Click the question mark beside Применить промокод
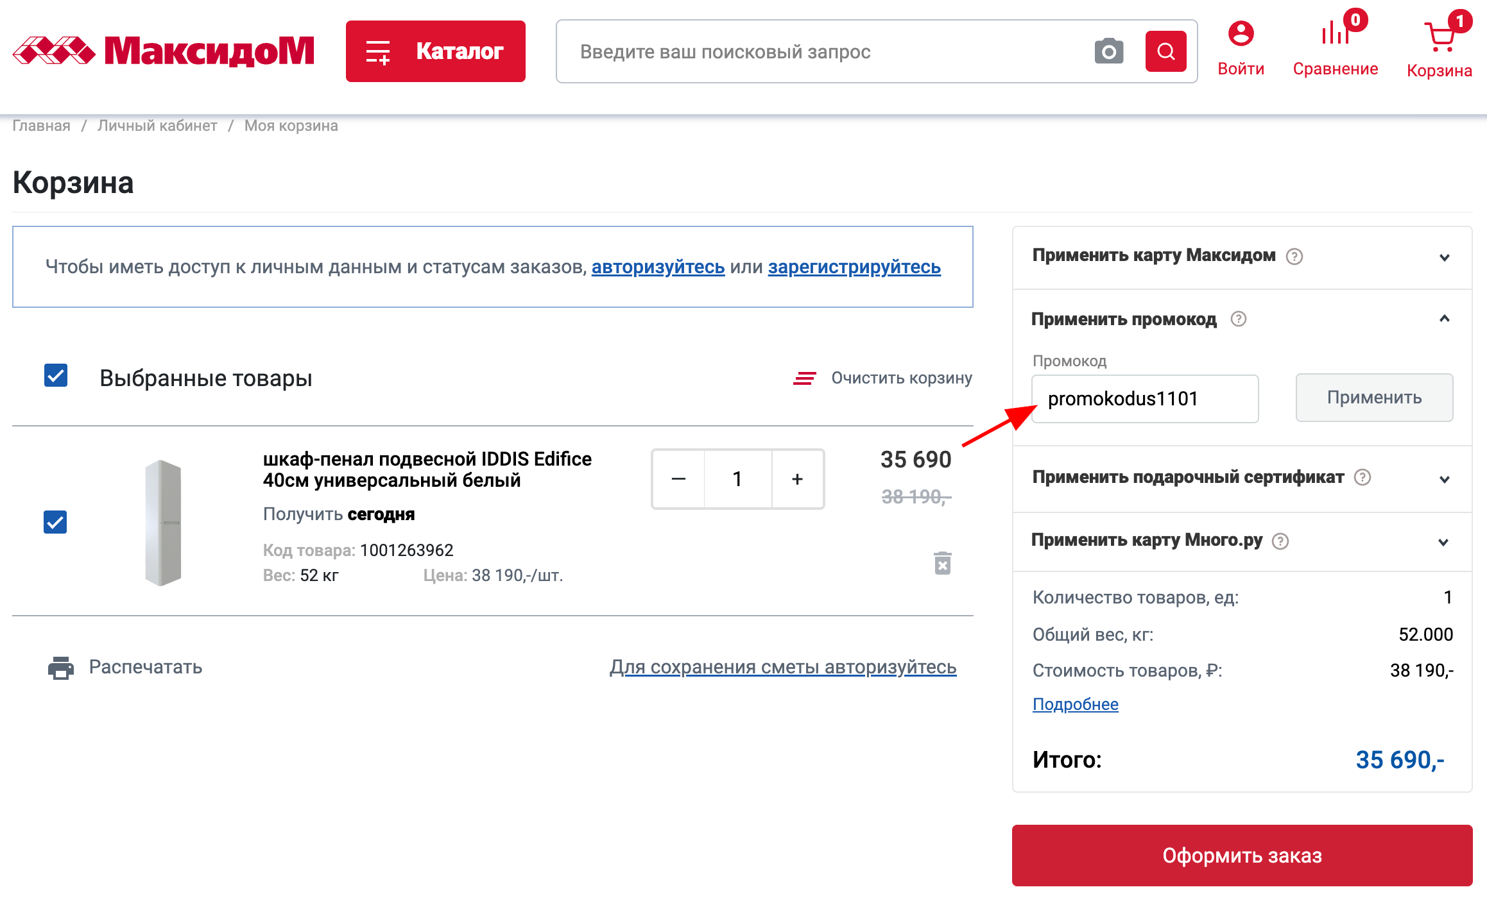 pos(1239,319)
